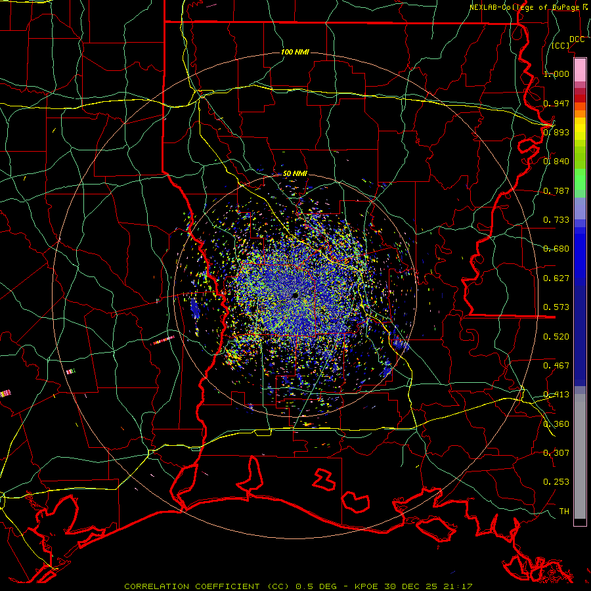Click the '50 NMI' range ring label
The height and width of the screenshot is (591, 591).
(x=295, y=174)
